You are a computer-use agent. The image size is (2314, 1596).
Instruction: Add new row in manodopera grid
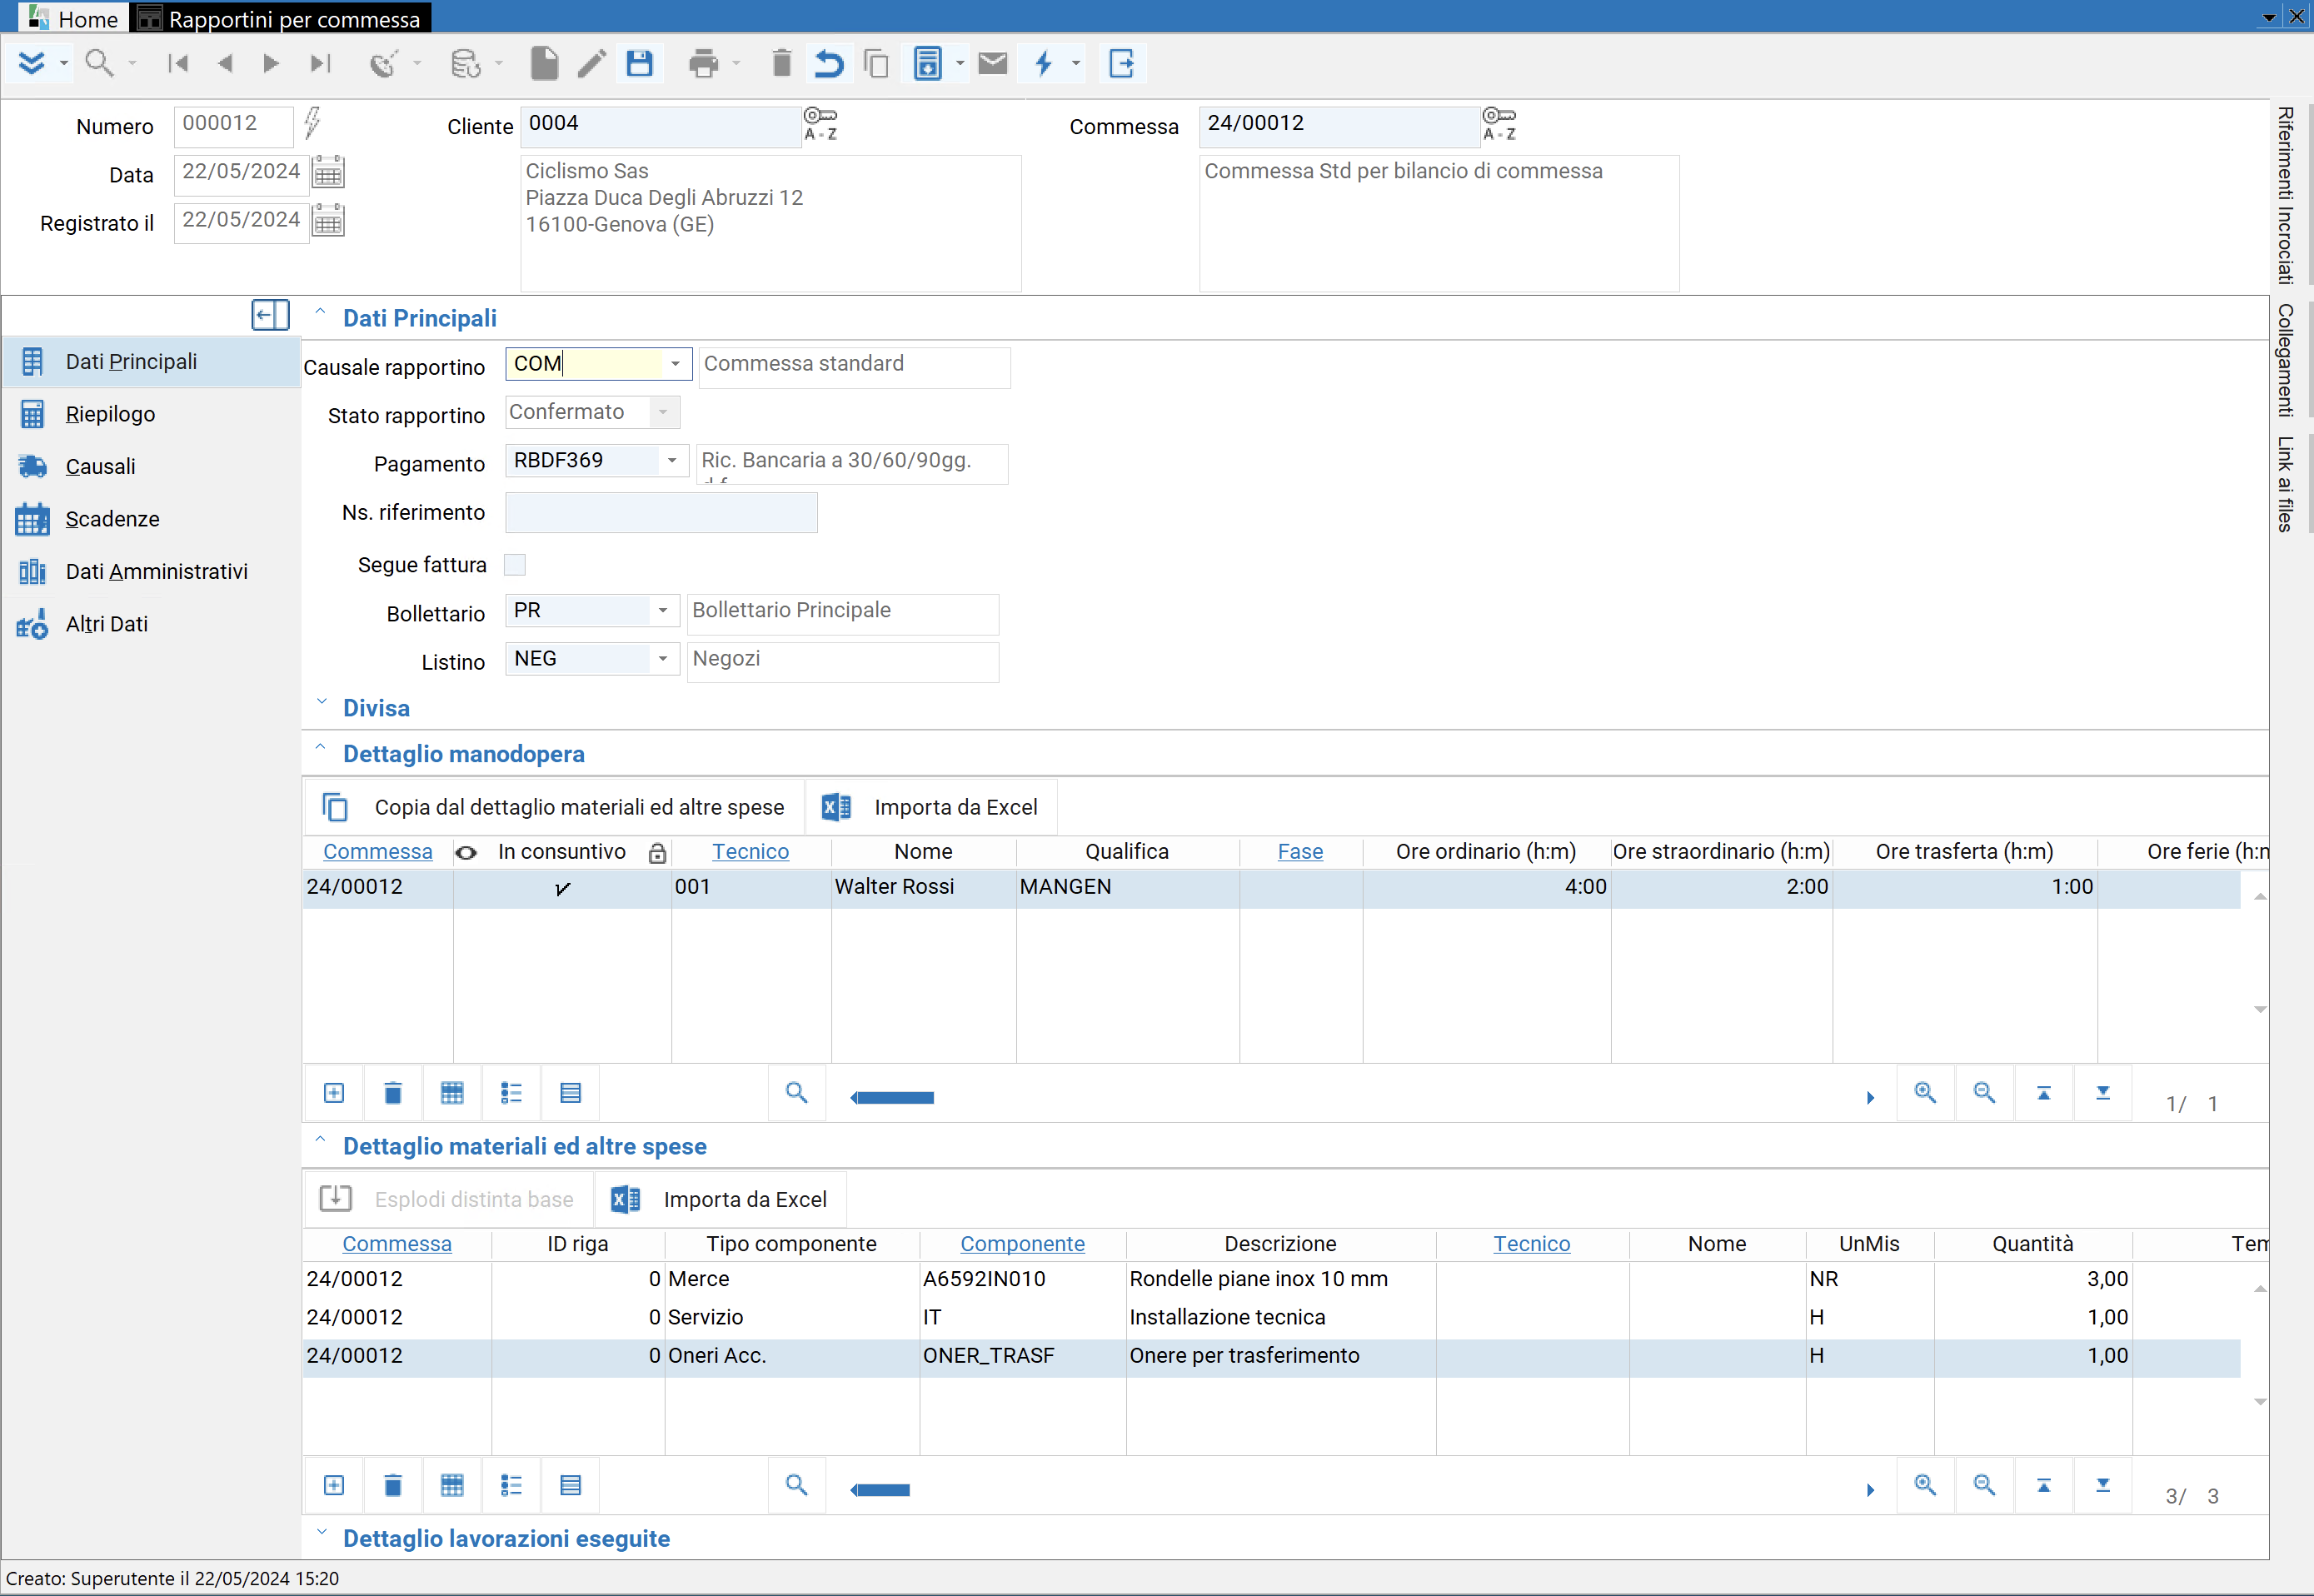point(334,1093)
